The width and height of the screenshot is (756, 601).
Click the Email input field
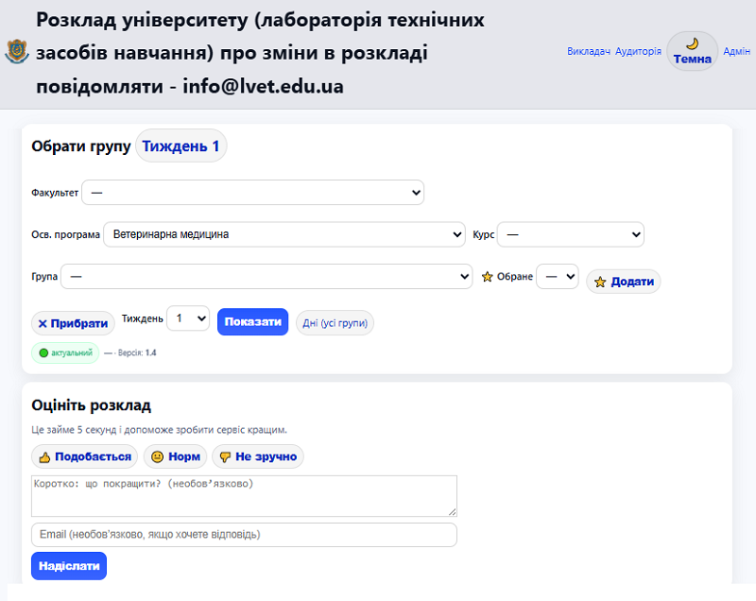pos(244,535)
